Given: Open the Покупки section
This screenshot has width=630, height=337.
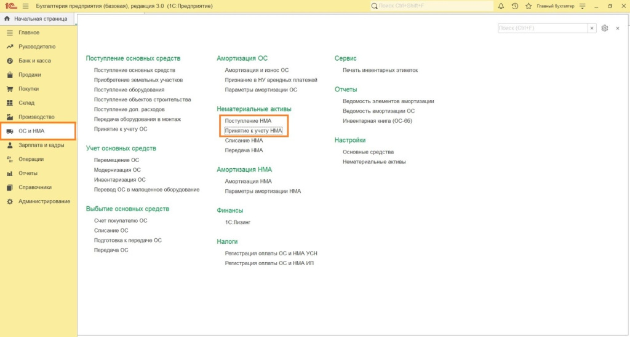Looking at the screenshot, I should click(28, 88).
